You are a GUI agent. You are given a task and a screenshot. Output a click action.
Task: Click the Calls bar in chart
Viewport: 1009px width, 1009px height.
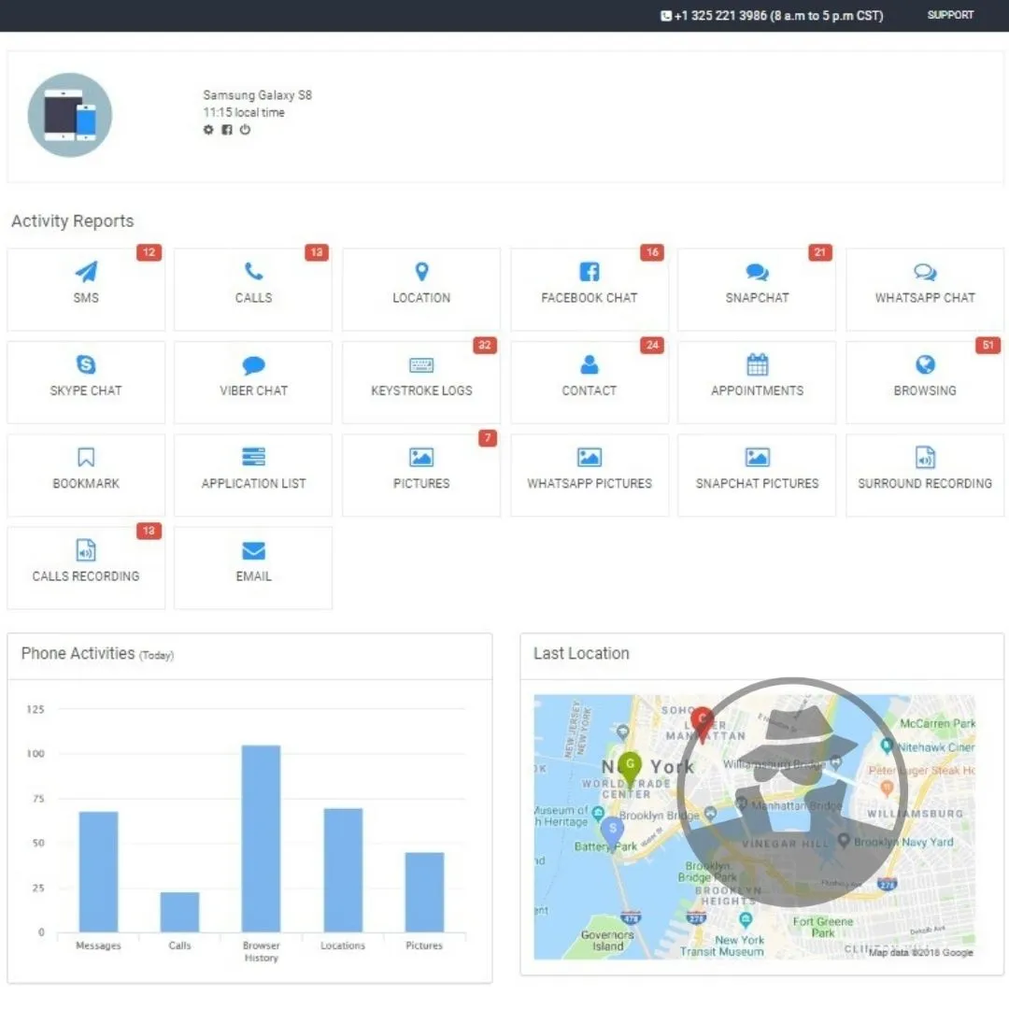(179, 912)
